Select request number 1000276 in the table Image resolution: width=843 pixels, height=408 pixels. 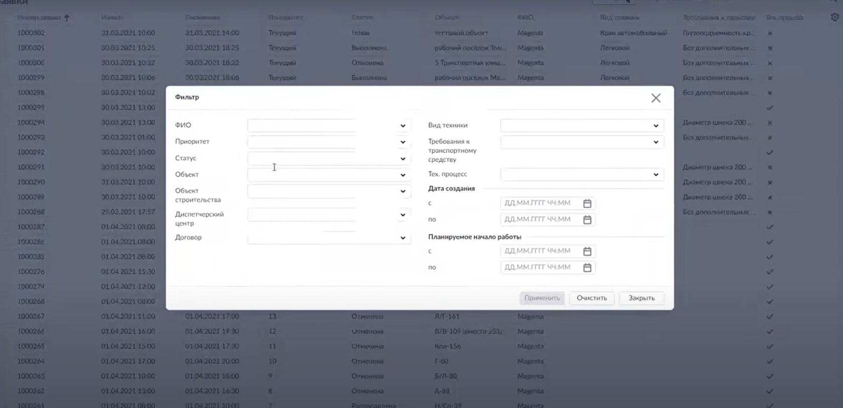(x=31, y=272)
